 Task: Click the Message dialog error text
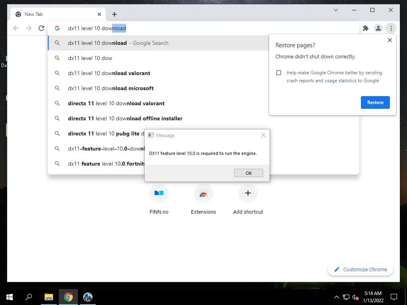point(203,153)
